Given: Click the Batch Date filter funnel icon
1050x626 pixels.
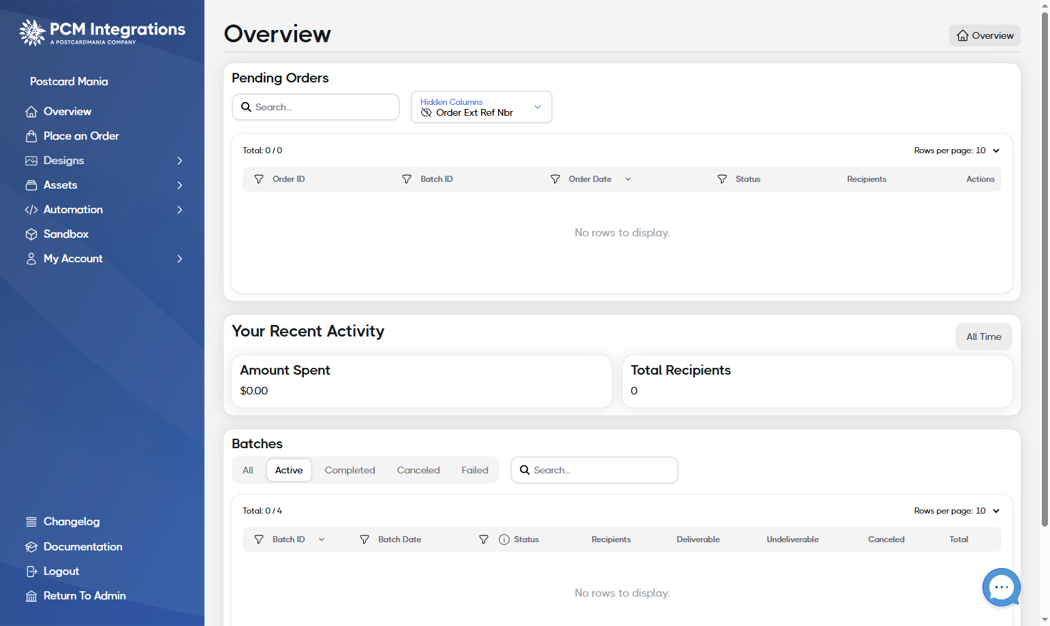Looking at the screenshot, I should (x=365, y=539).
